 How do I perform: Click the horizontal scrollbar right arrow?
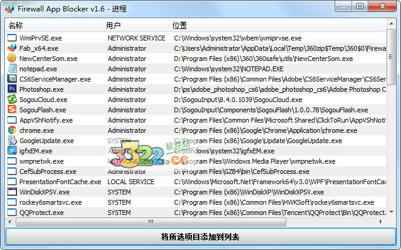coord(381,222)
